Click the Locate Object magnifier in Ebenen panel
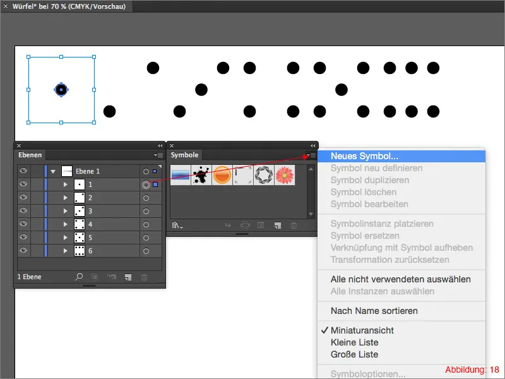Screen dimensions: 505x379 point(79,277)
